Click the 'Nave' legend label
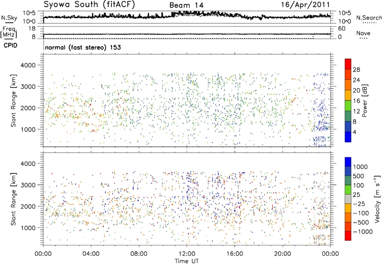 (363, 33)
